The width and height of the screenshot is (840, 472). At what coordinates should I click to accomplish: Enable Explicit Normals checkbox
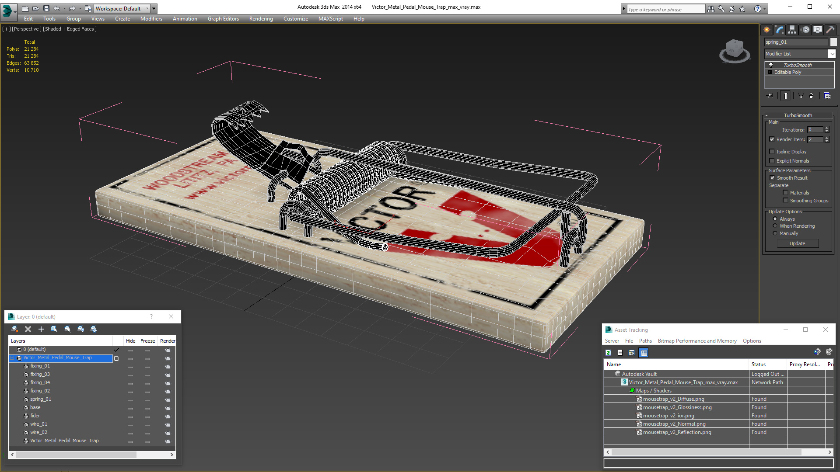772,161
